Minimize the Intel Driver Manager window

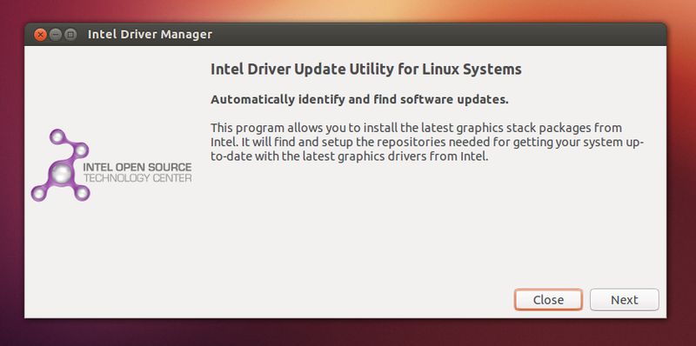tap(55, 35)
